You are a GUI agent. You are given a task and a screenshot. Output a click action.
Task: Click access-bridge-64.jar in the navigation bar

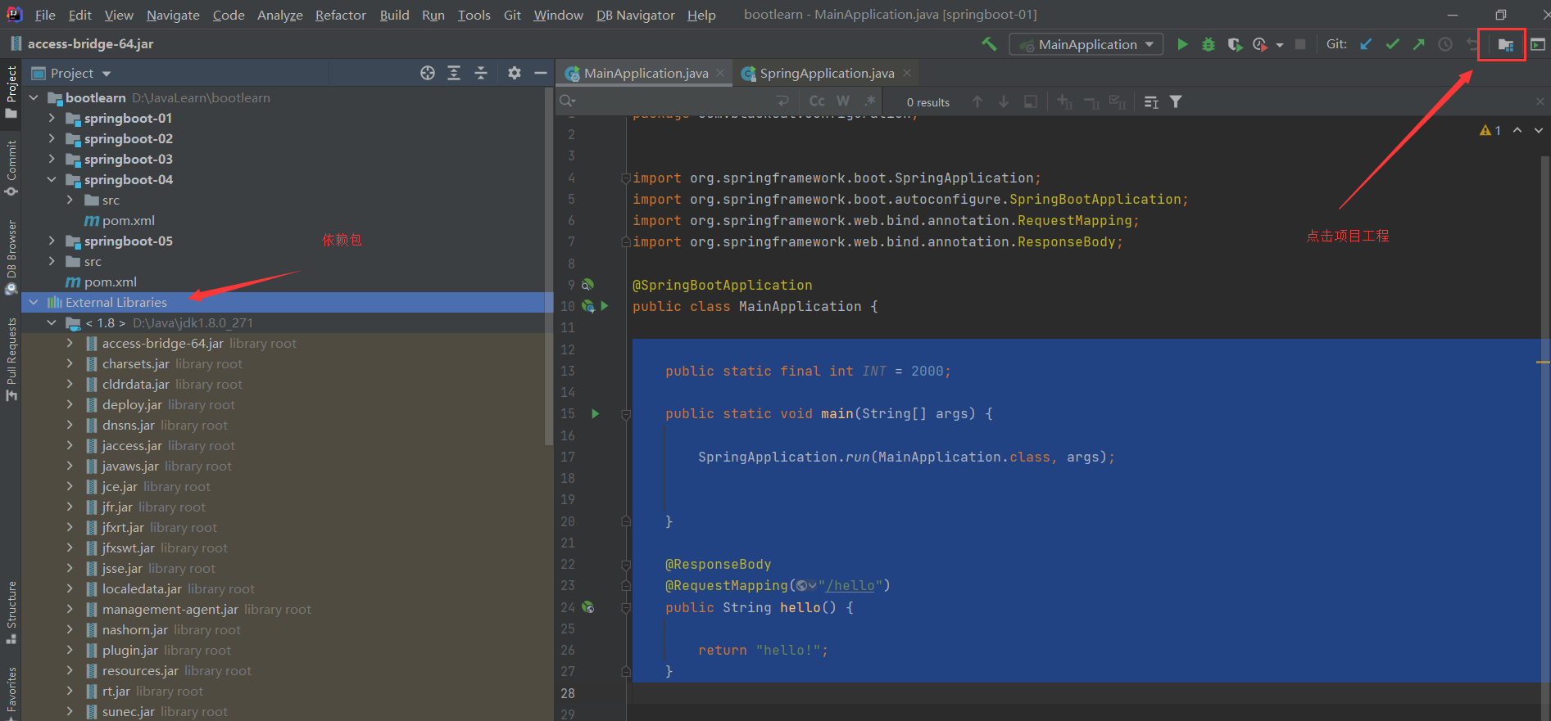coord(90,43)
